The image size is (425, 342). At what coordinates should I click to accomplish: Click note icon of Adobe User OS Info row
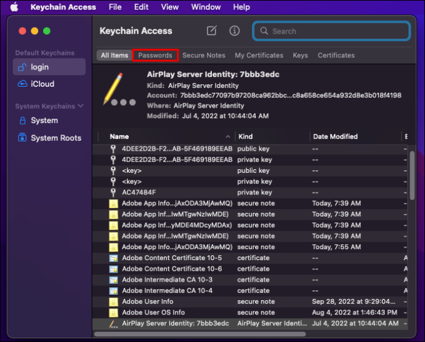[113, 312]
